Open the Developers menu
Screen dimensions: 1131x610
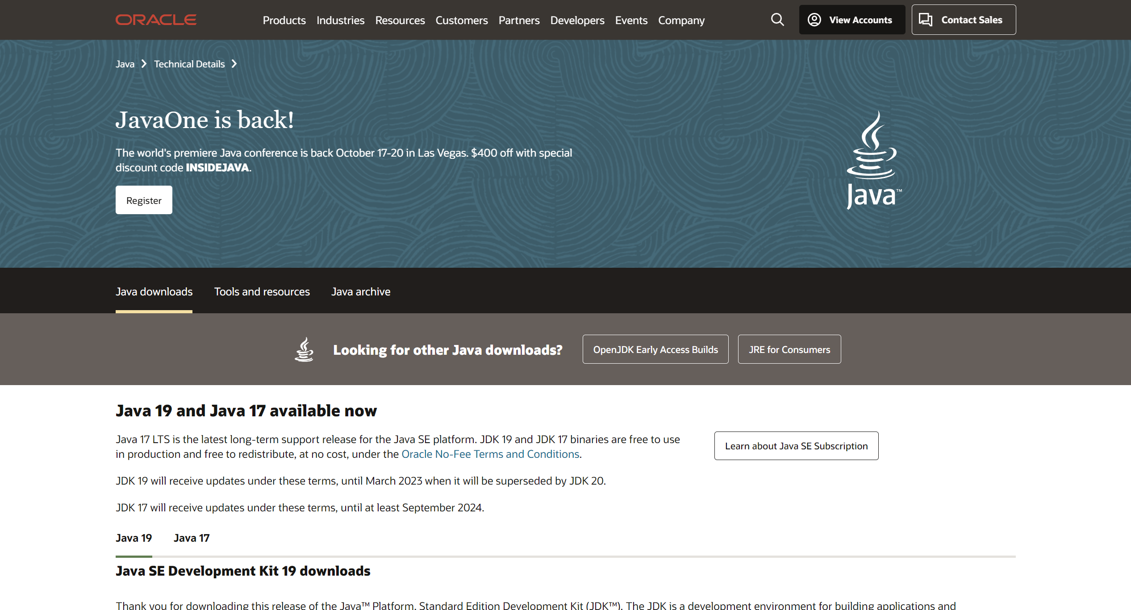[x=577, y=20]
